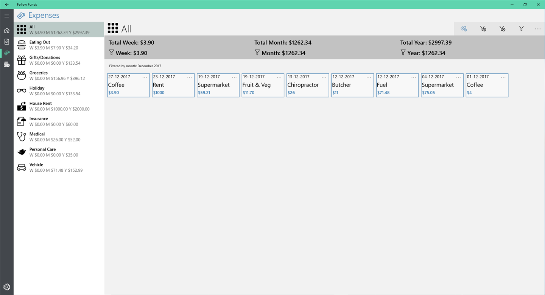Select the Insurance umbrella document icon

pos(22,121)
